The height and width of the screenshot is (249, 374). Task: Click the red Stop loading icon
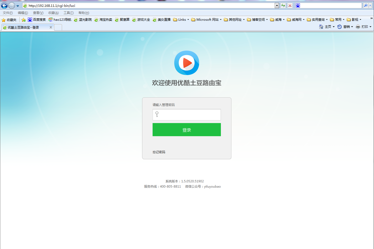pyautogui.click(x=290, y=6)
